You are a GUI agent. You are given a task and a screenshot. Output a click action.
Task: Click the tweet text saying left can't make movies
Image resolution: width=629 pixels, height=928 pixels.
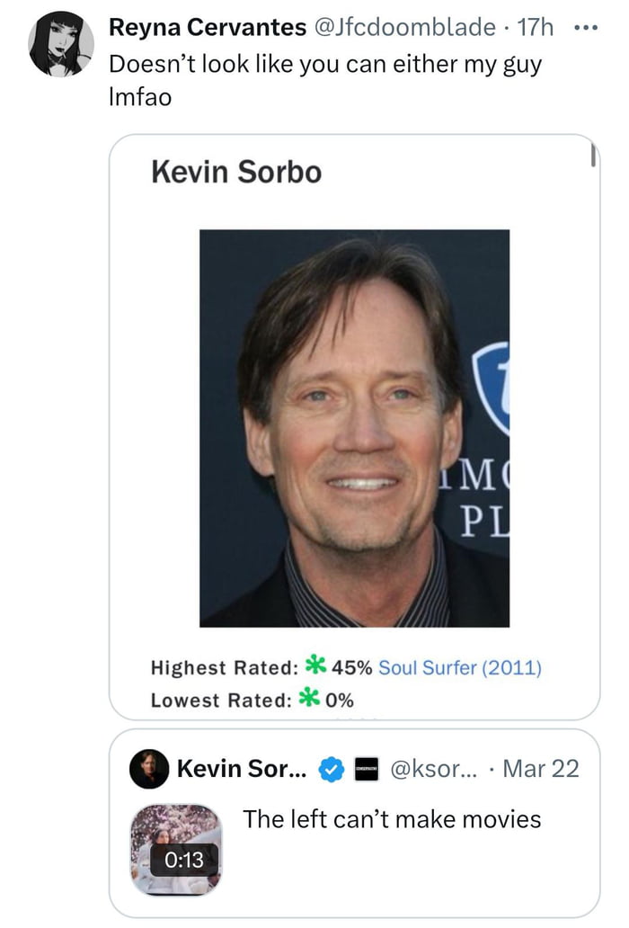[x=393, y=819]
